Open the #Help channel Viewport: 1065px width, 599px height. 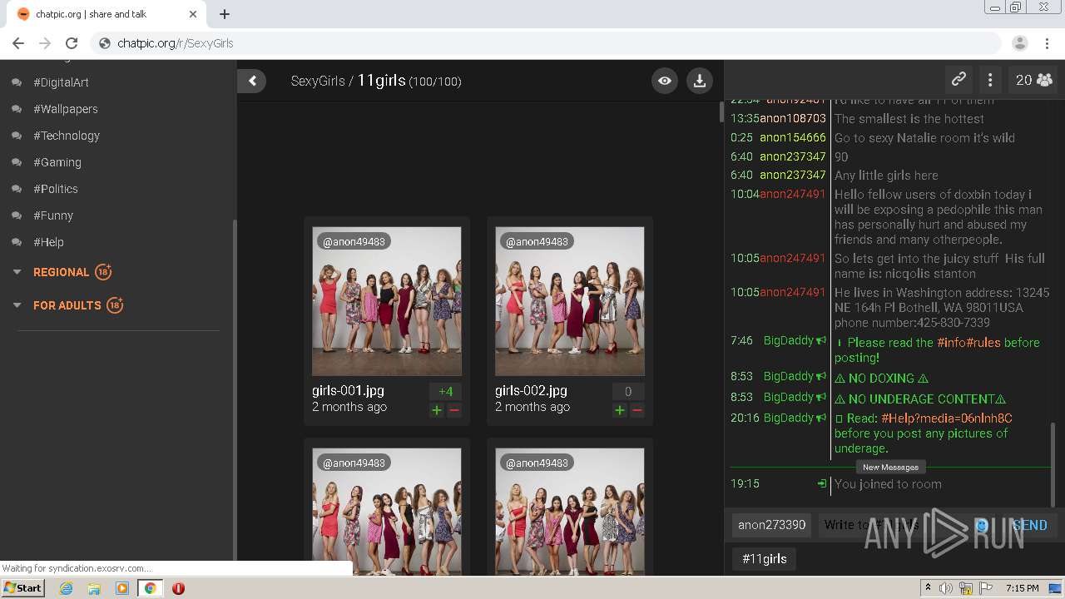pyautogui.click(x=48, y=242)
